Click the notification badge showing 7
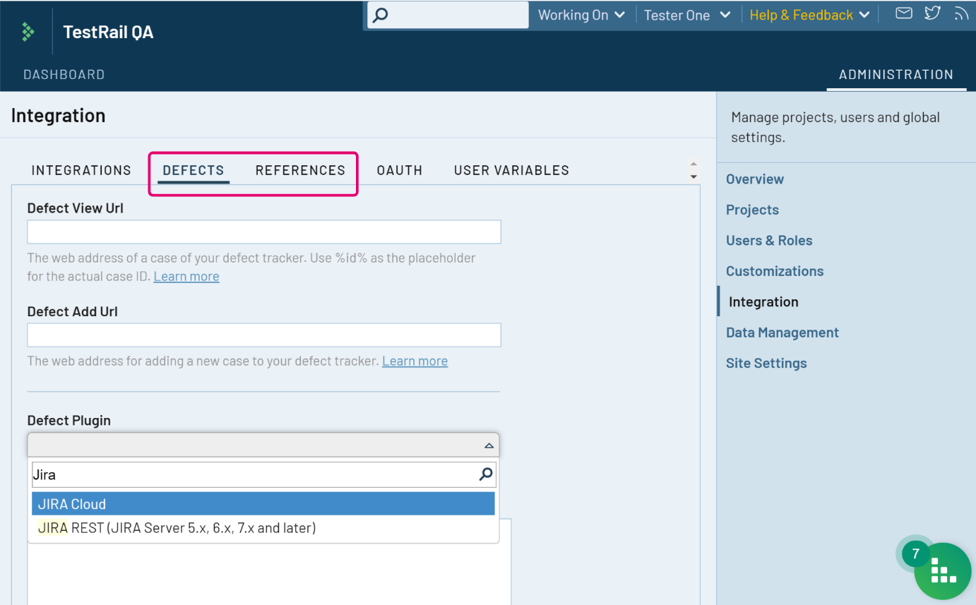 click(915, 554)
